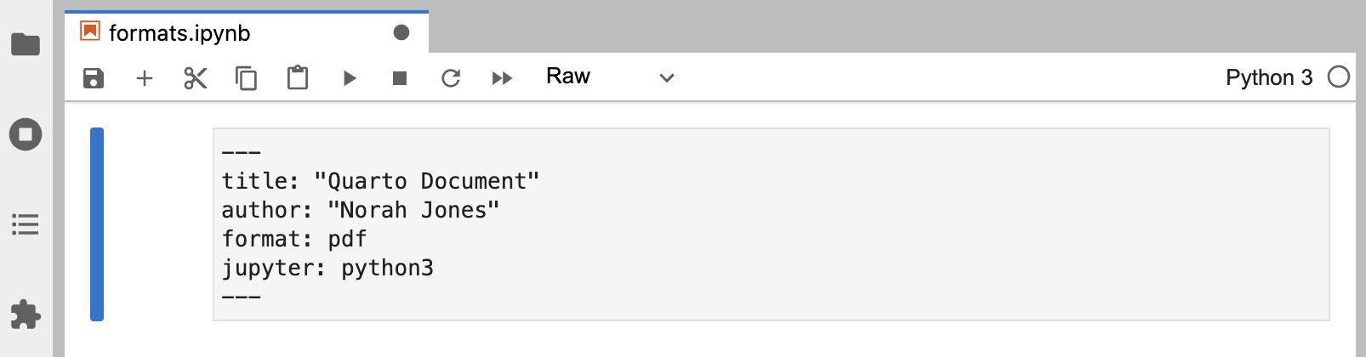
Task: Interrupt the kernel with the stop button
Action: point(400,78)
